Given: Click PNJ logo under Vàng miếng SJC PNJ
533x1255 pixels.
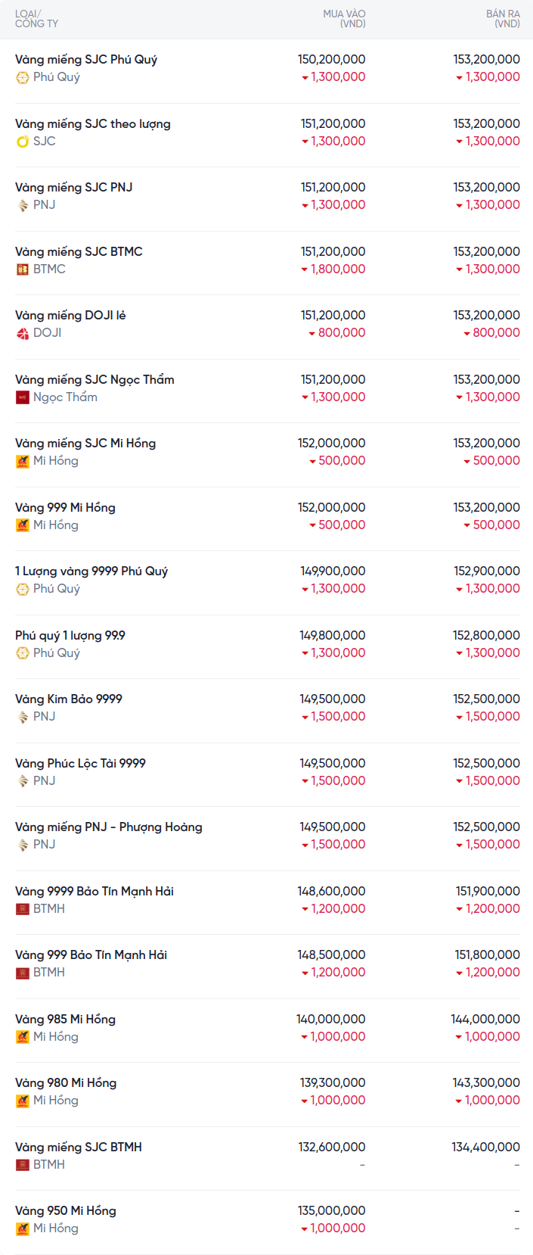Looking at the screenshot, I should pos(23,205).
